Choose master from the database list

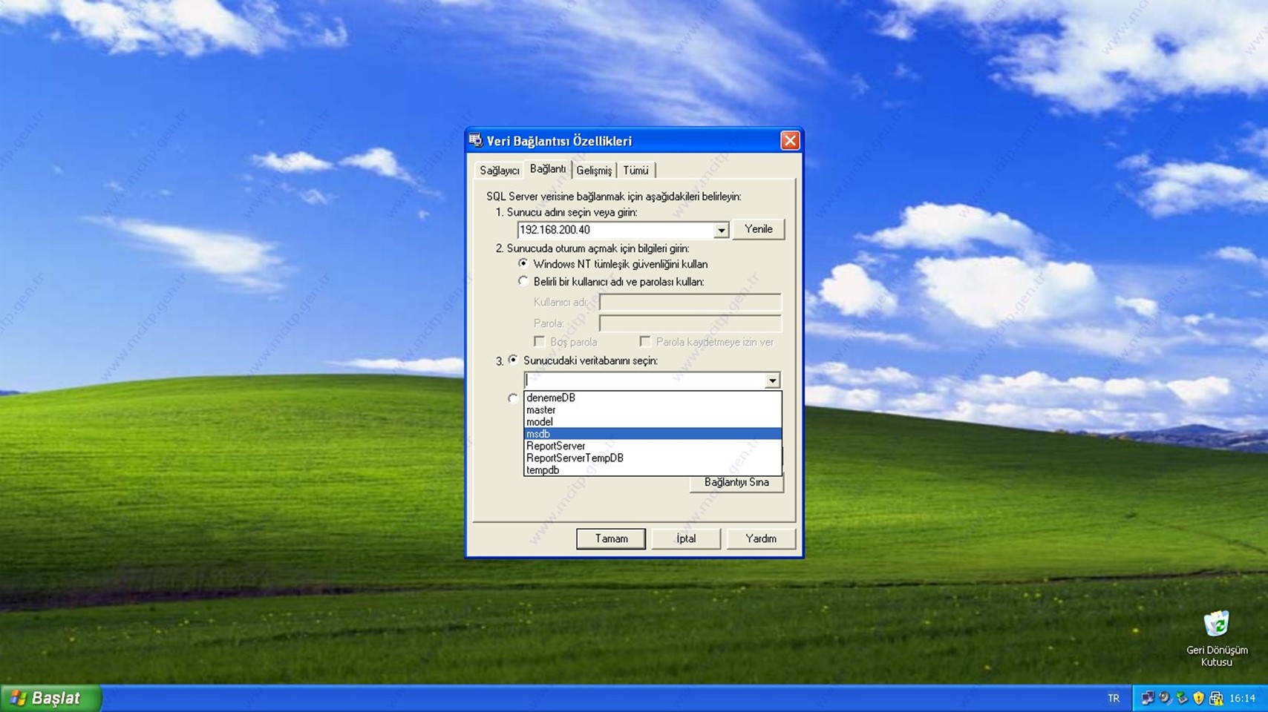tap(653, 409)
